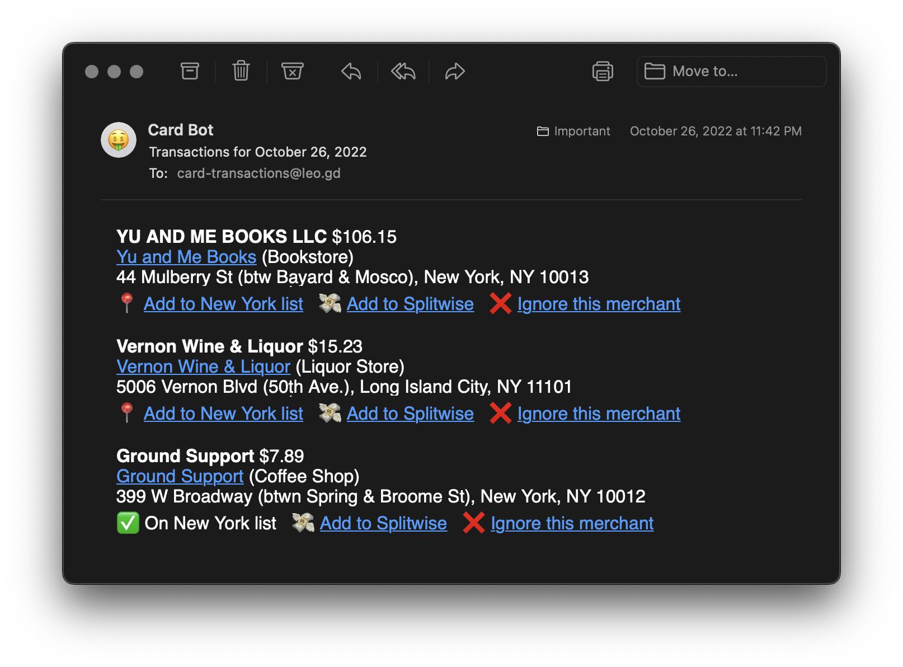Open the Ground Support coffee shop link
Viewport: 903px width, 667px height.
(x=180, y=476)
